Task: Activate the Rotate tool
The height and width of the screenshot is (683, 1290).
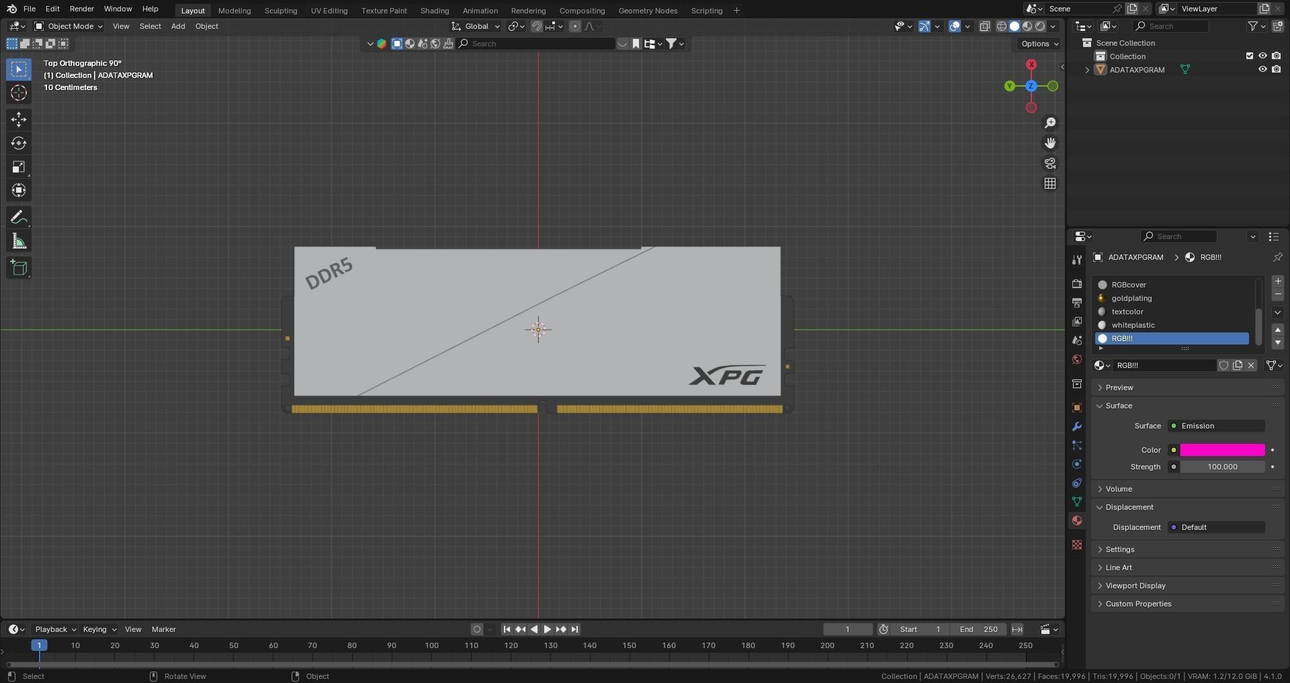Action: click(19, 143)
